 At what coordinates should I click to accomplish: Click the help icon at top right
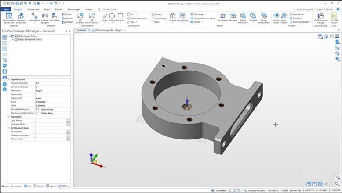coord(338,9)
